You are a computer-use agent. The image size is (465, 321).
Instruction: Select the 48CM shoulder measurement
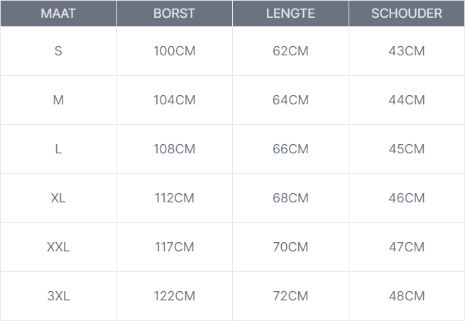407,296
